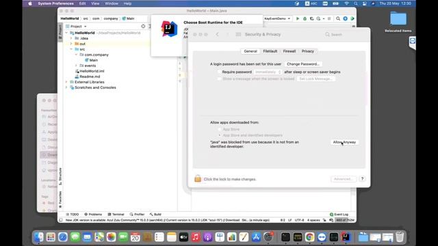
Task: Open the Advanced options button
Action: 344,179
